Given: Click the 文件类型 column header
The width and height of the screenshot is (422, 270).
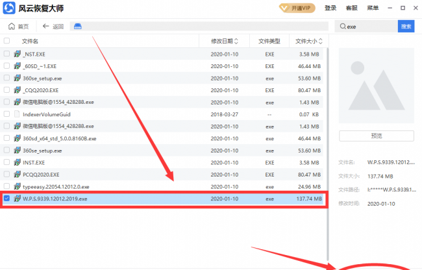Looking at the screenshot, I should 269,41.
